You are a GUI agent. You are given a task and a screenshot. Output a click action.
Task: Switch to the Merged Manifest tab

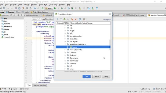coord(40,85)
